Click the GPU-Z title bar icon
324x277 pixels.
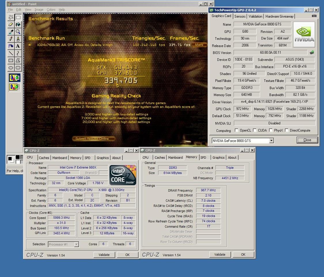point(212,10)
